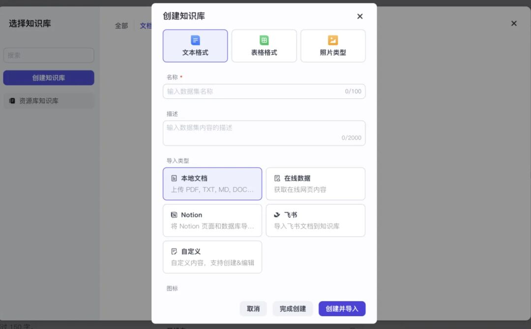Select 在线数据 import type

(x=315, y=184)
